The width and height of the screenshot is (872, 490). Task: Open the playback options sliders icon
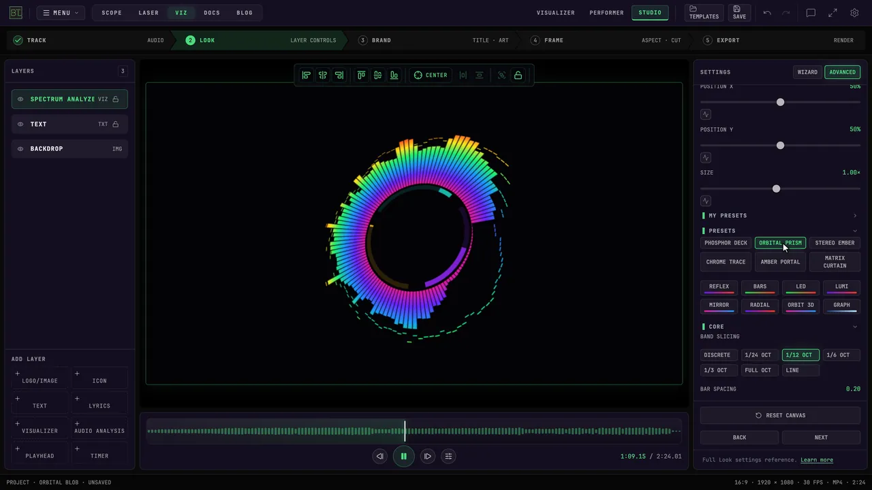[448, 456]
